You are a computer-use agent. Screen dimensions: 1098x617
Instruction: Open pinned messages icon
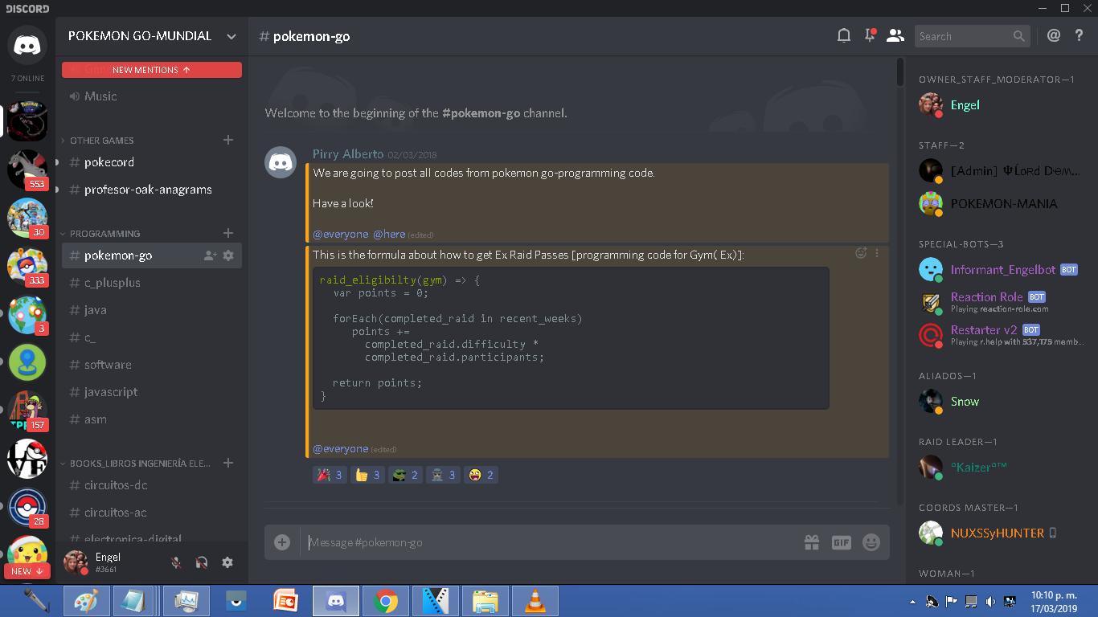click(870, 35)
